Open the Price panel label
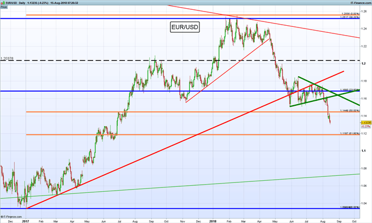The width and height of the screenshot is (372, 223). pos(3,7)
